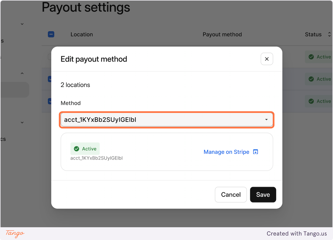Uncheck the third row's location checkbox
The image size is (333, 240).
(50, 101)
